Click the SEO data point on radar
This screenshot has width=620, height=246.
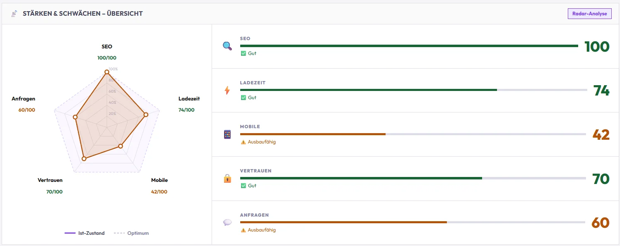(x=106, y=72)
